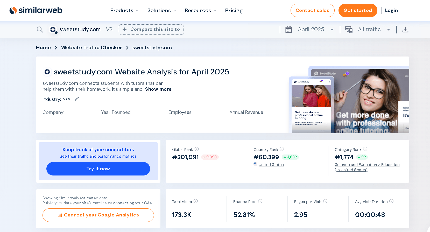Click Connect your Google Analytics button
This screenshot has width=430, height=232.
coord(98,215)
